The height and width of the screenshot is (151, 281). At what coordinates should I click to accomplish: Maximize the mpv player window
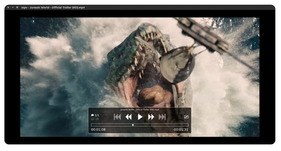coord(17,7)
